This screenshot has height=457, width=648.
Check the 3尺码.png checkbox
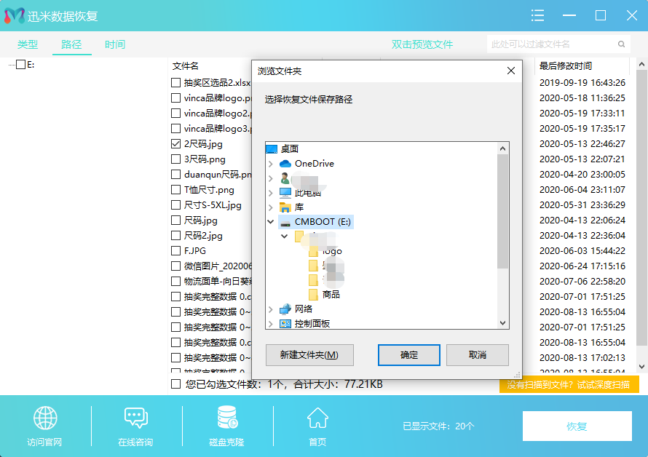pyautogui.click(x=175, y=160)
